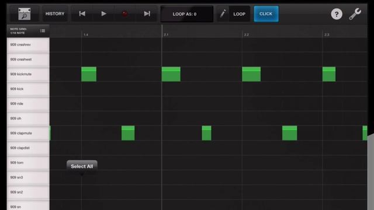Viewport: 374px width, 210px height.
Task: Click the 1.4 timeline marker
Action: pyautogui.click(x=86, y=35)
